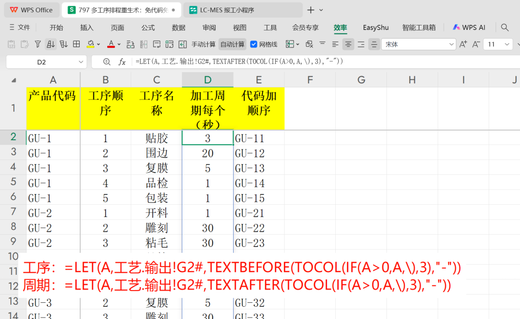Toggle the distributed alignment button
520x319 pixels.
pyautogui.click(x=374, y=44)
